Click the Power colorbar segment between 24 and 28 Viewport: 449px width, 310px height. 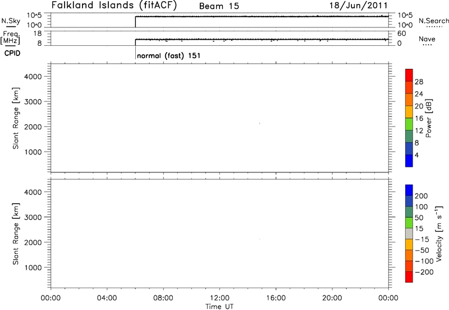click(409, 88)
